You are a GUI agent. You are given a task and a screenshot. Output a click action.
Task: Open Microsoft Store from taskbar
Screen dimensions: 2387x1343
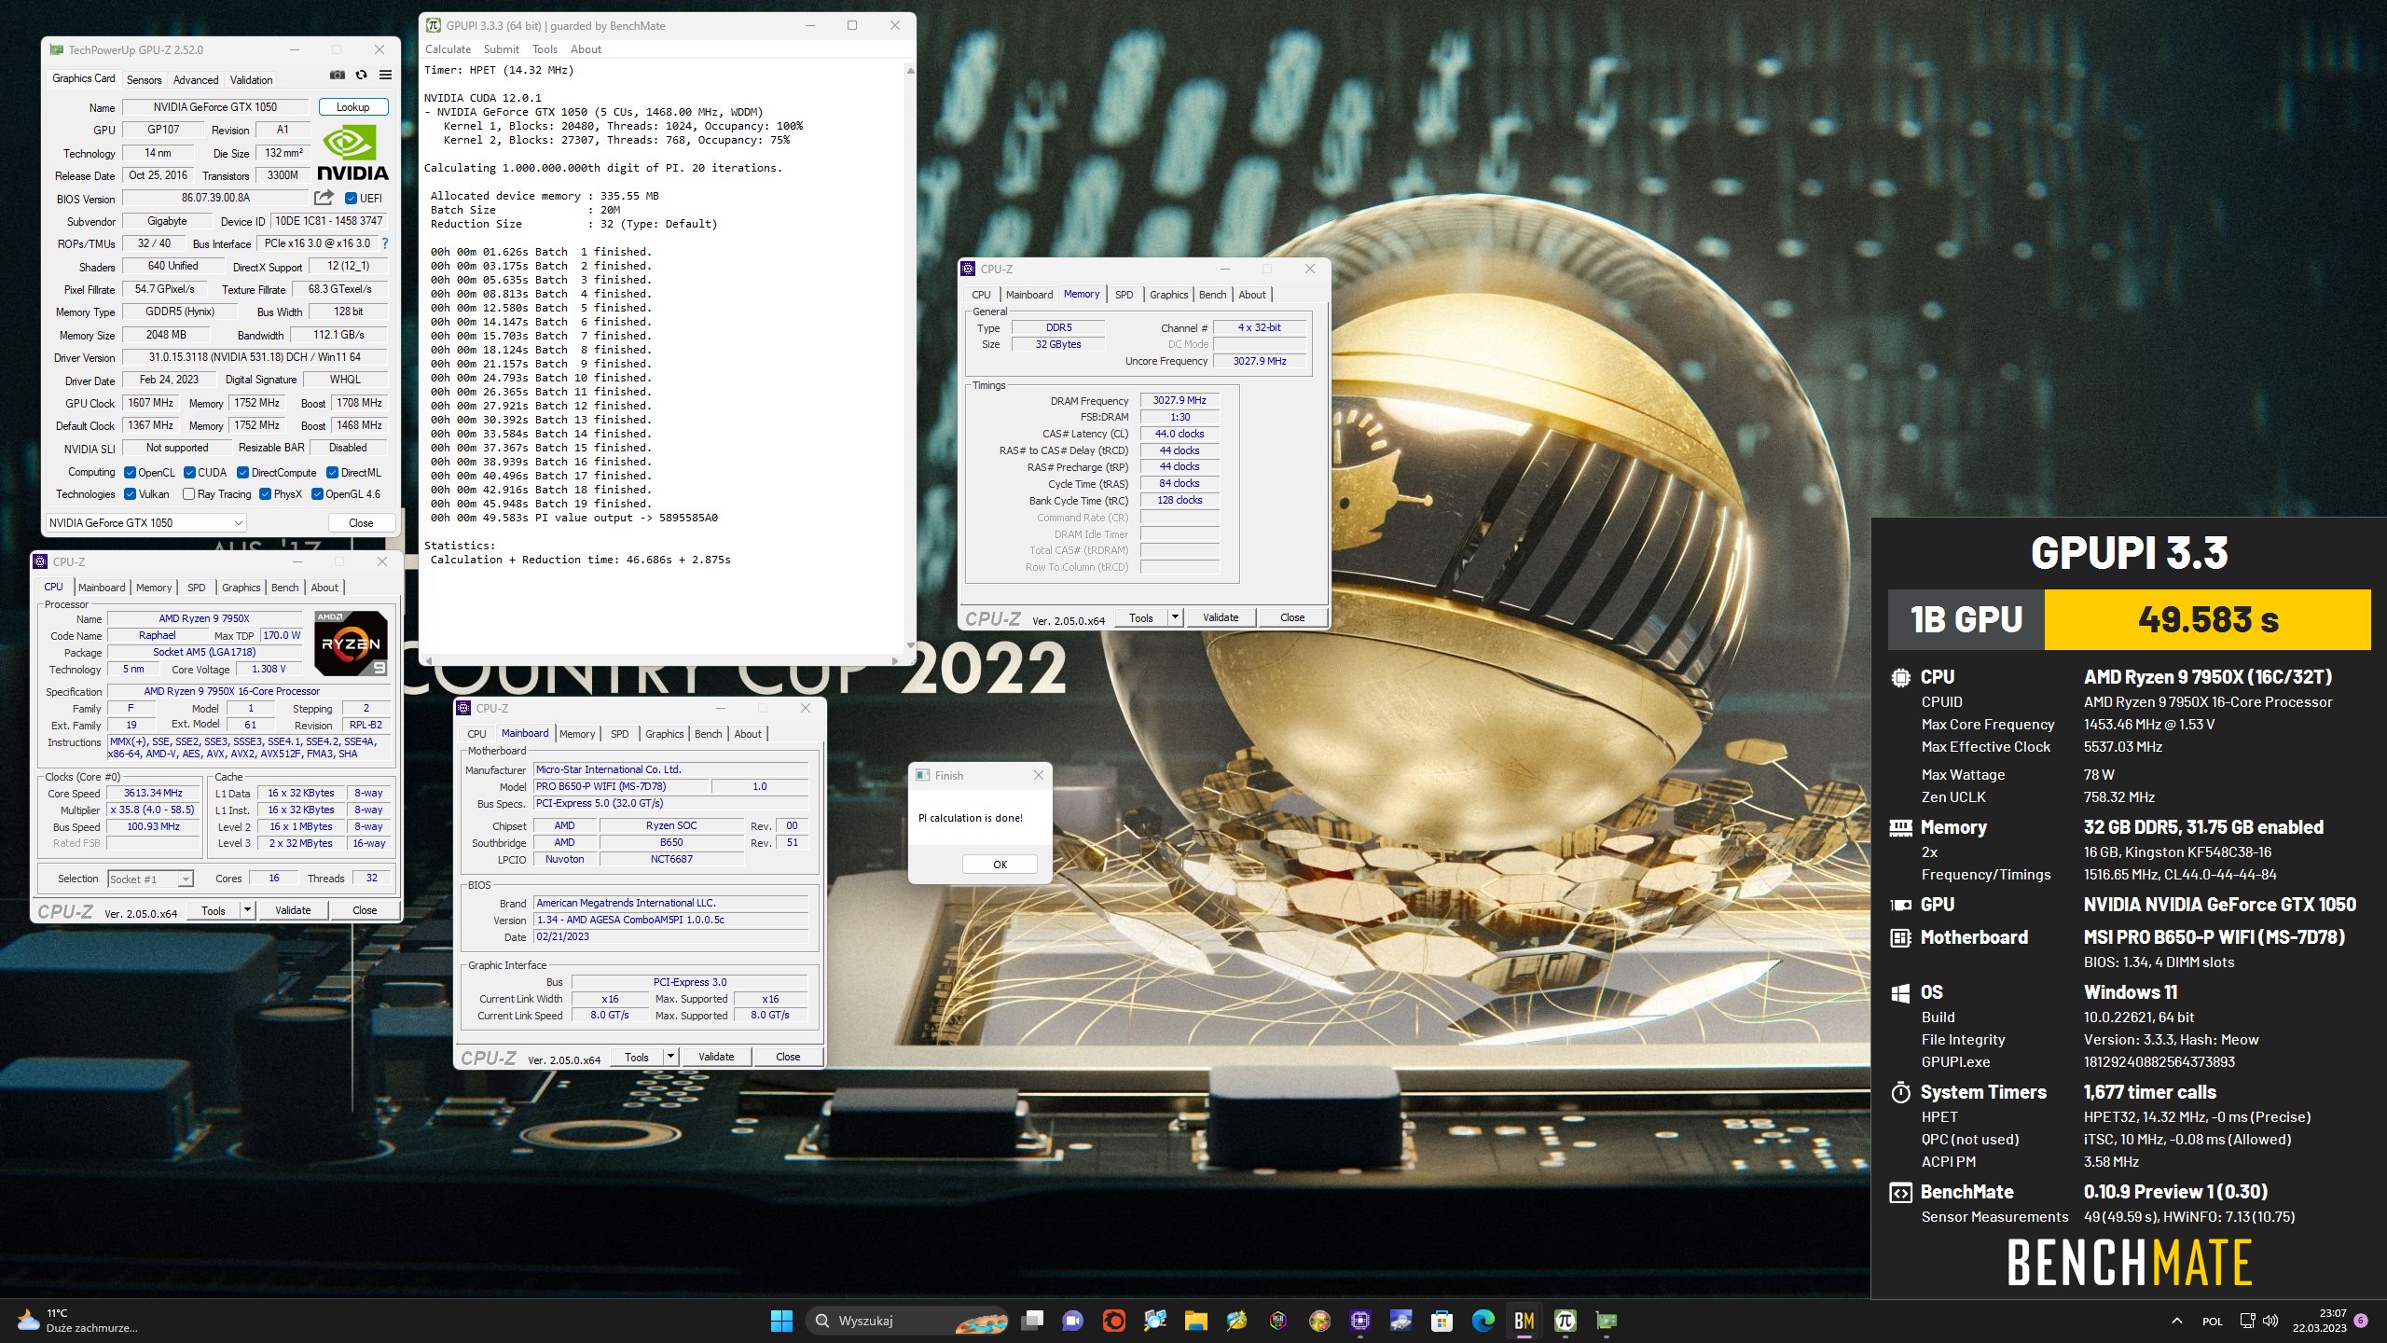[1442, 1321]
